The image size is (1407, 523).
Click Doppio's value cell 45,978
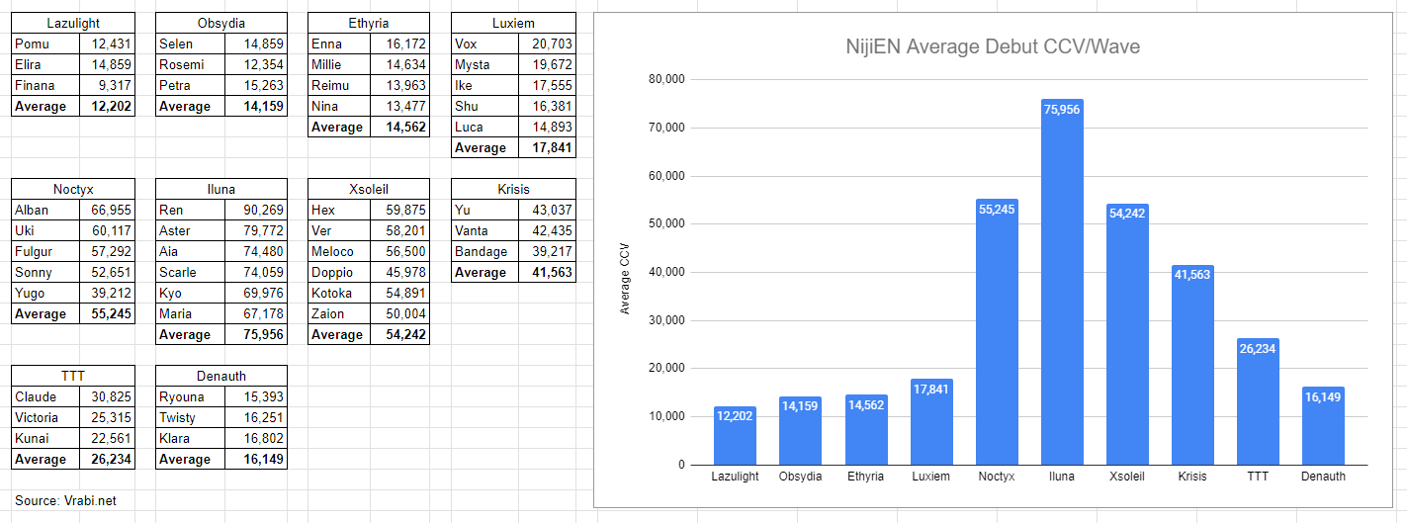400,272
